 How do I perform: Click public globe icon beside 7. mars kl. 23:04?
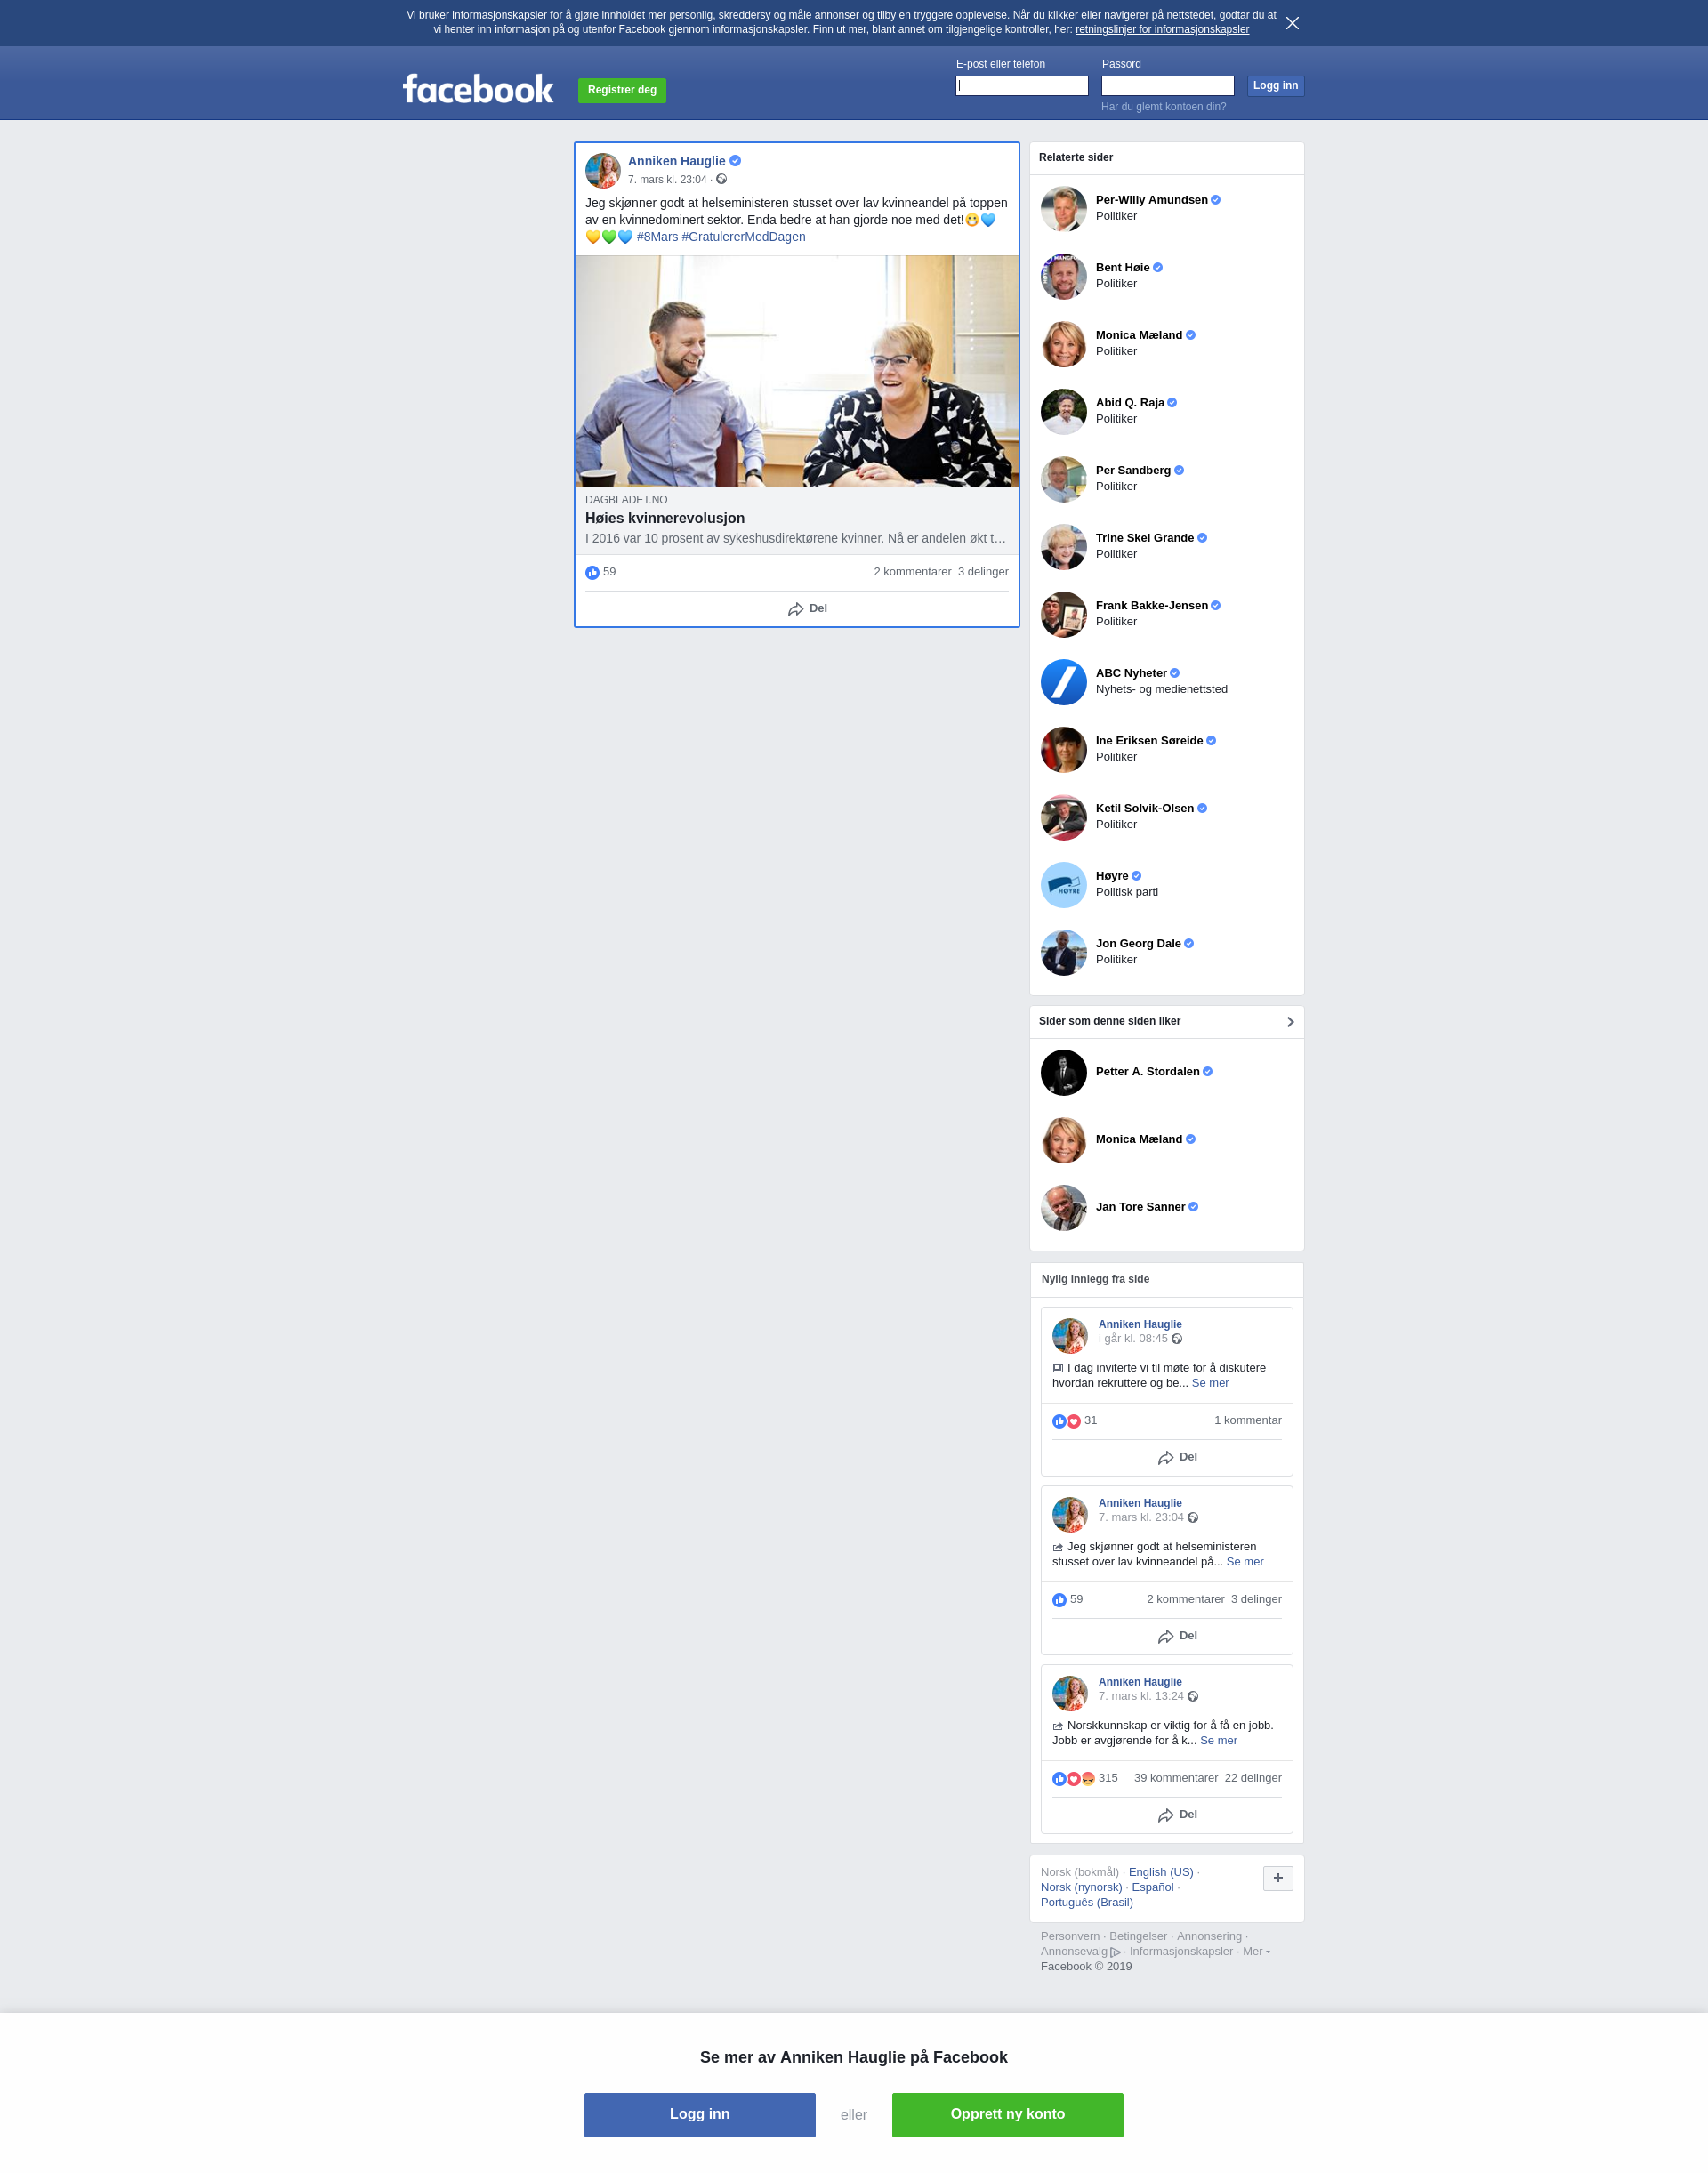[x=721, y=180]
